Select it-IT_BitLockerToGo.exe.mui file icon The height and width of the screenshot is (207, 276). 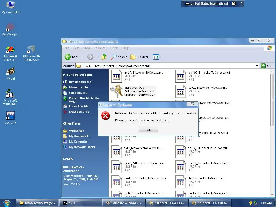coord(181,182)
